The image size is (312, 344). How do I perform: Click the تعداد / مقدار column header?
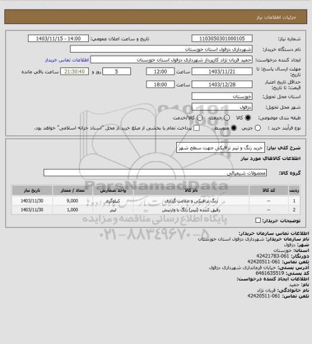tap(73, 190)
